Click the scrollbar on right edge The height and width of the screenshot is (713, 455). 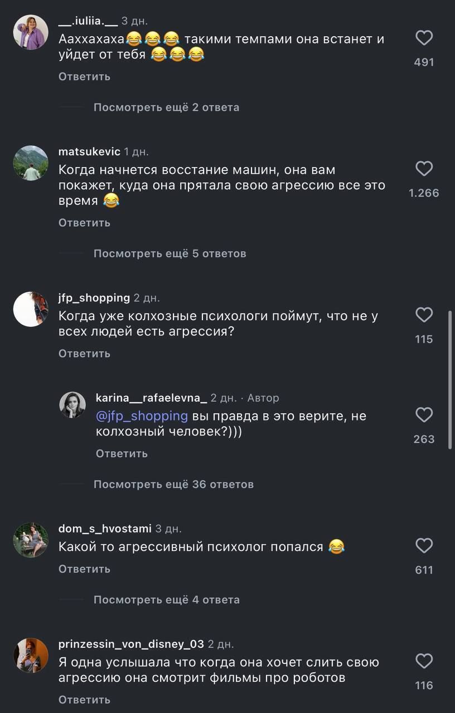click(451, 379)
